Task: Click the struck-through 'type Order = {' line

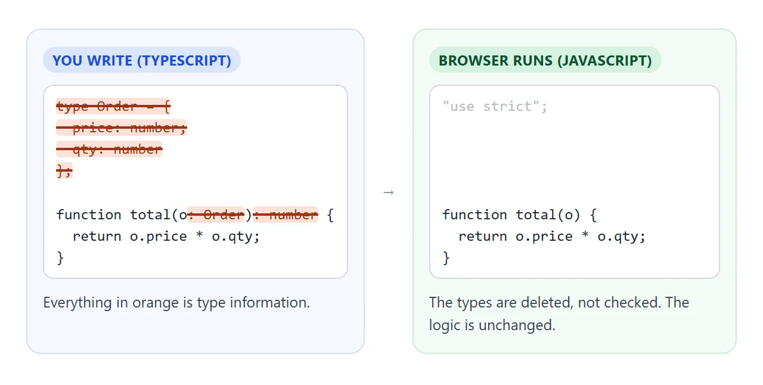Action: pyautogui.click(x=113, y=107)
